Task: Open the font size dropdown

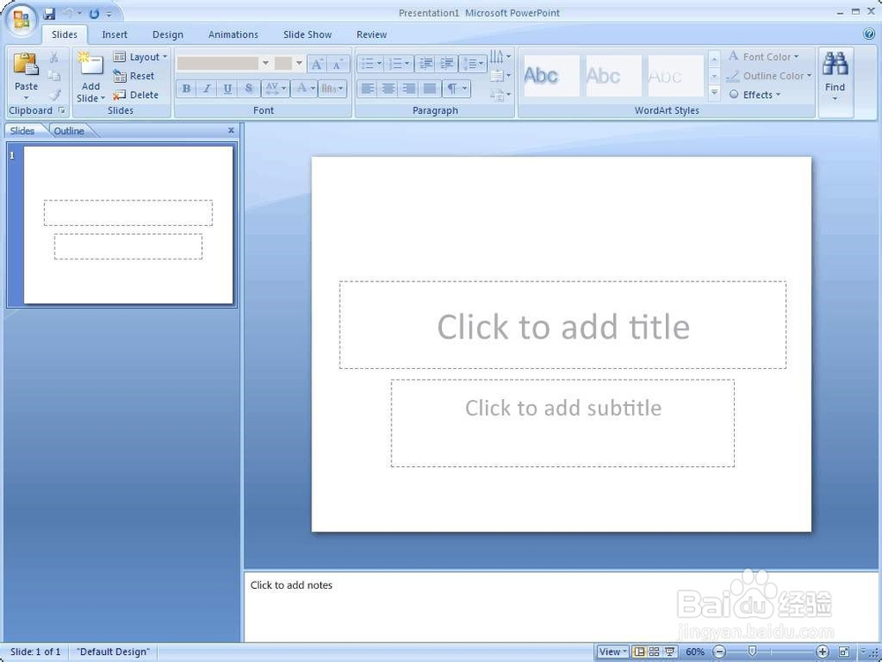Action: pyautogui.click(x=299, y=63)
